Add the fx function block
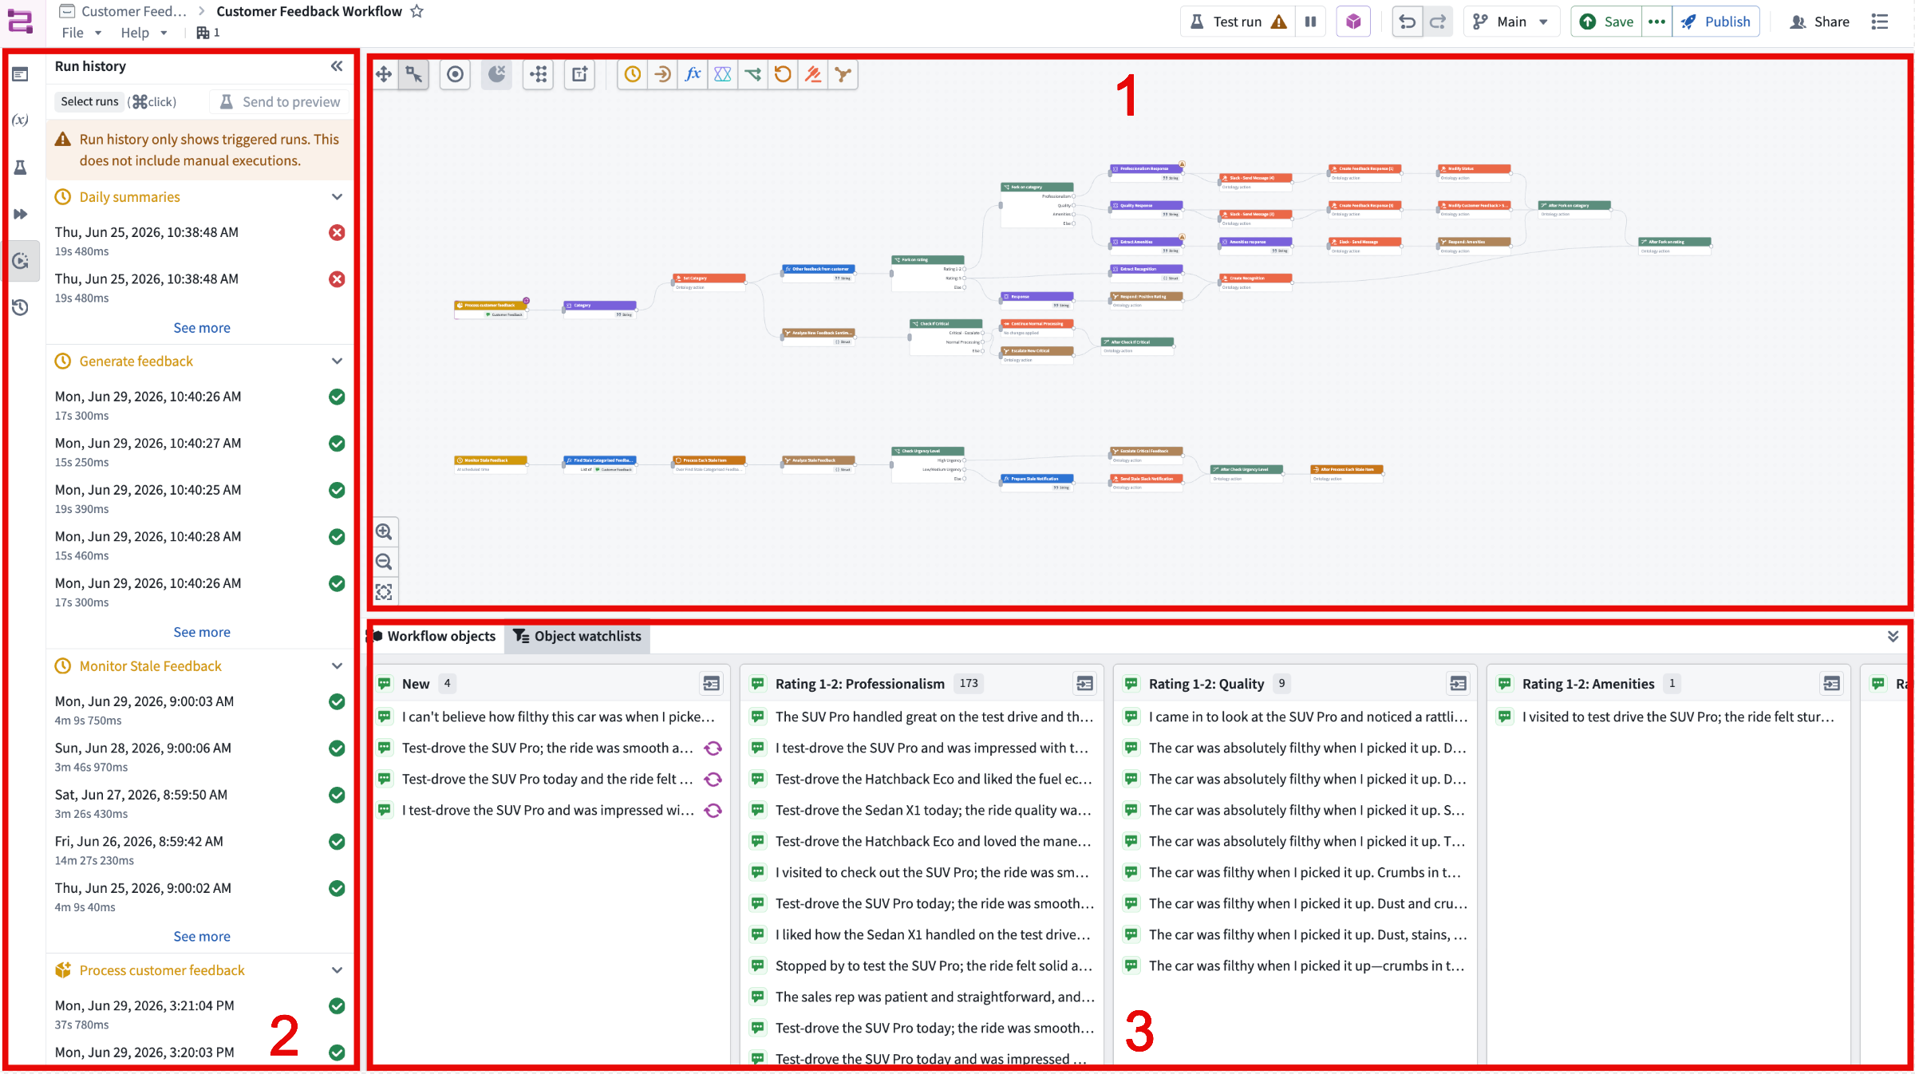This screenshot has height=1074, width=1915. [693, 74]
